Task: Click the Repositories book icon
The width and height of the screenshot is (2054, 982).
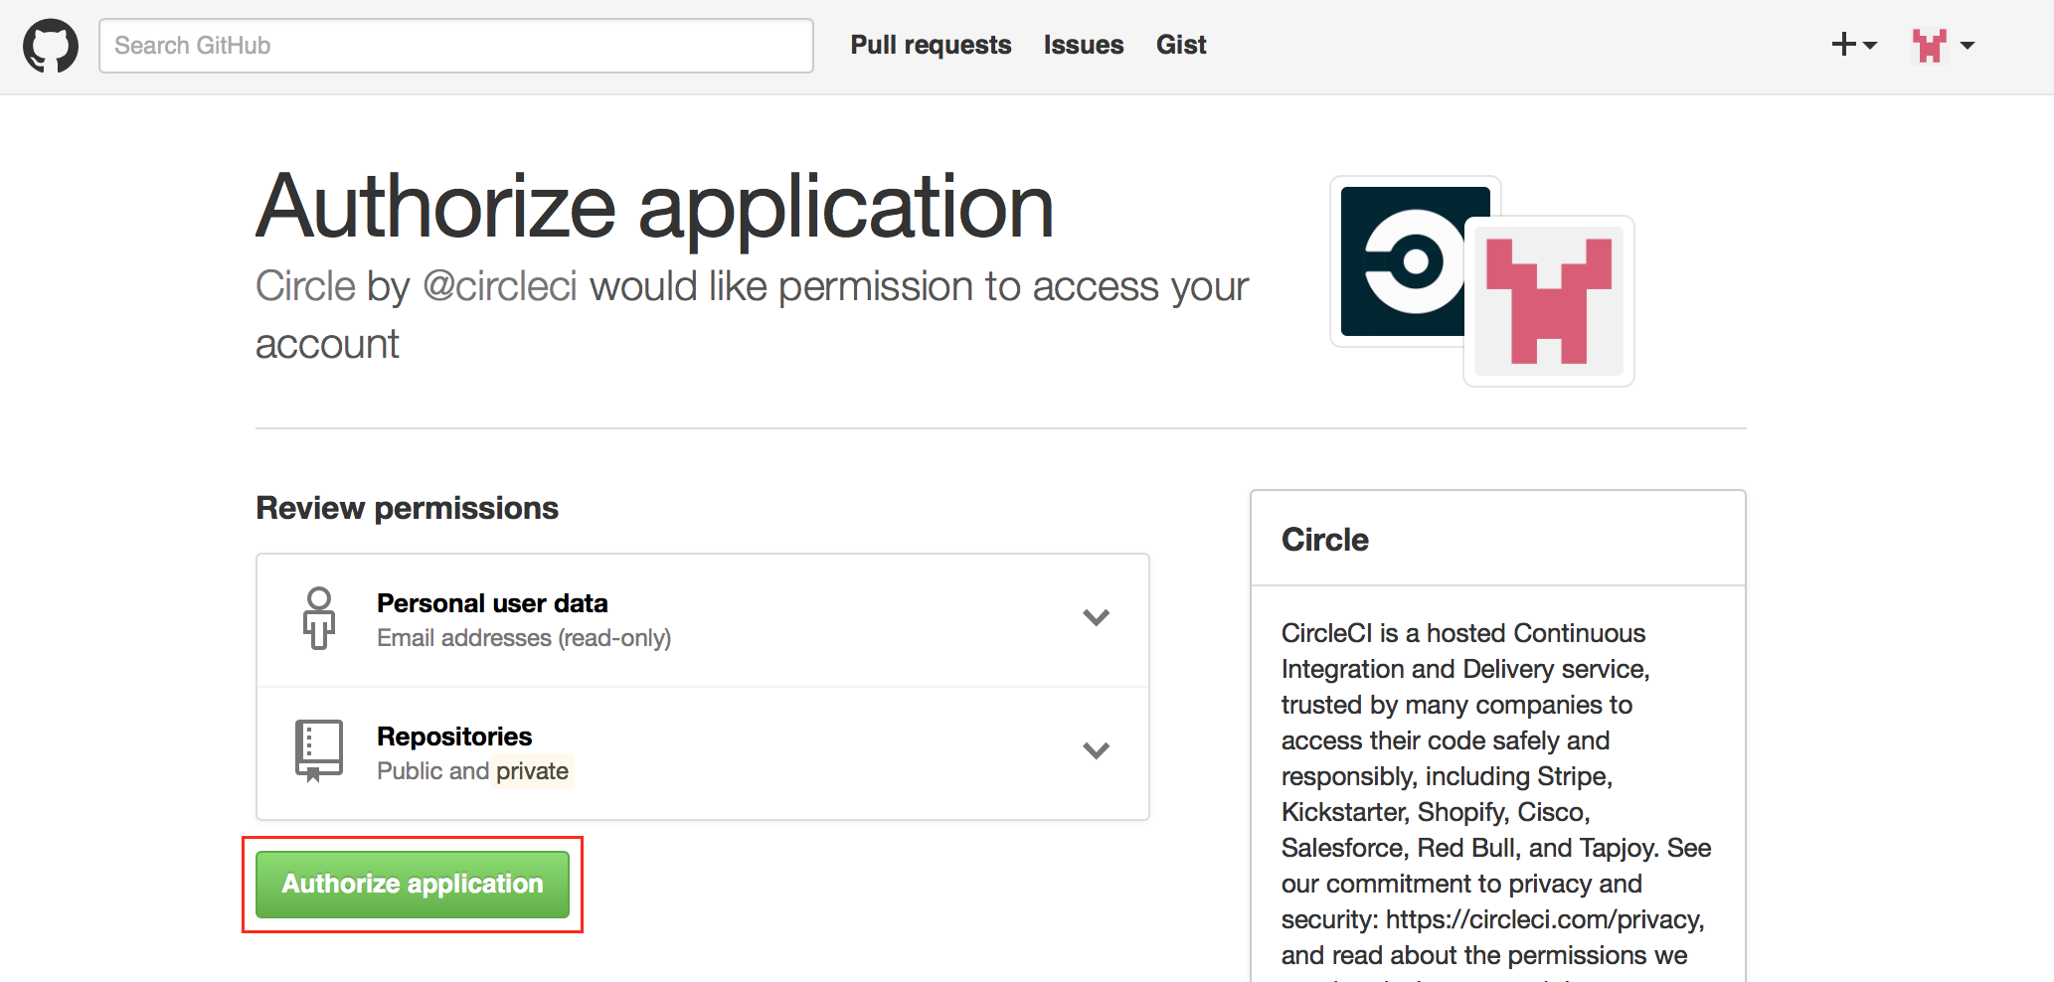Action: (x=317, y=750)
